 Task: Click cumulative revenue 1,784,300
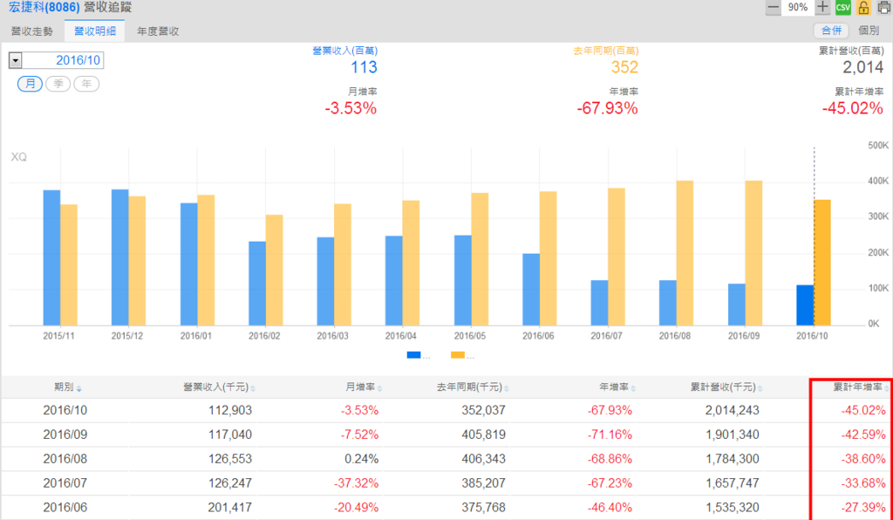tap(732, 458)
